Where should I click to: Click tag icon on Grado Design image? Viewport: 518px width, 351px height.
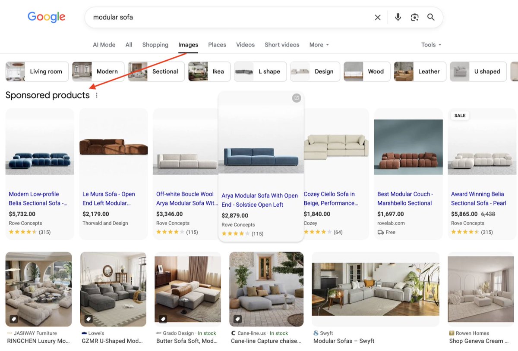pos(163,319)
